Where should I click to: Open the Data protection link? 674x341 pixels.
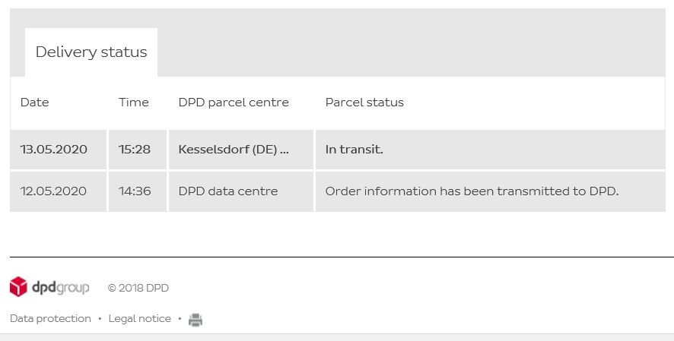[x=50, y=319]
